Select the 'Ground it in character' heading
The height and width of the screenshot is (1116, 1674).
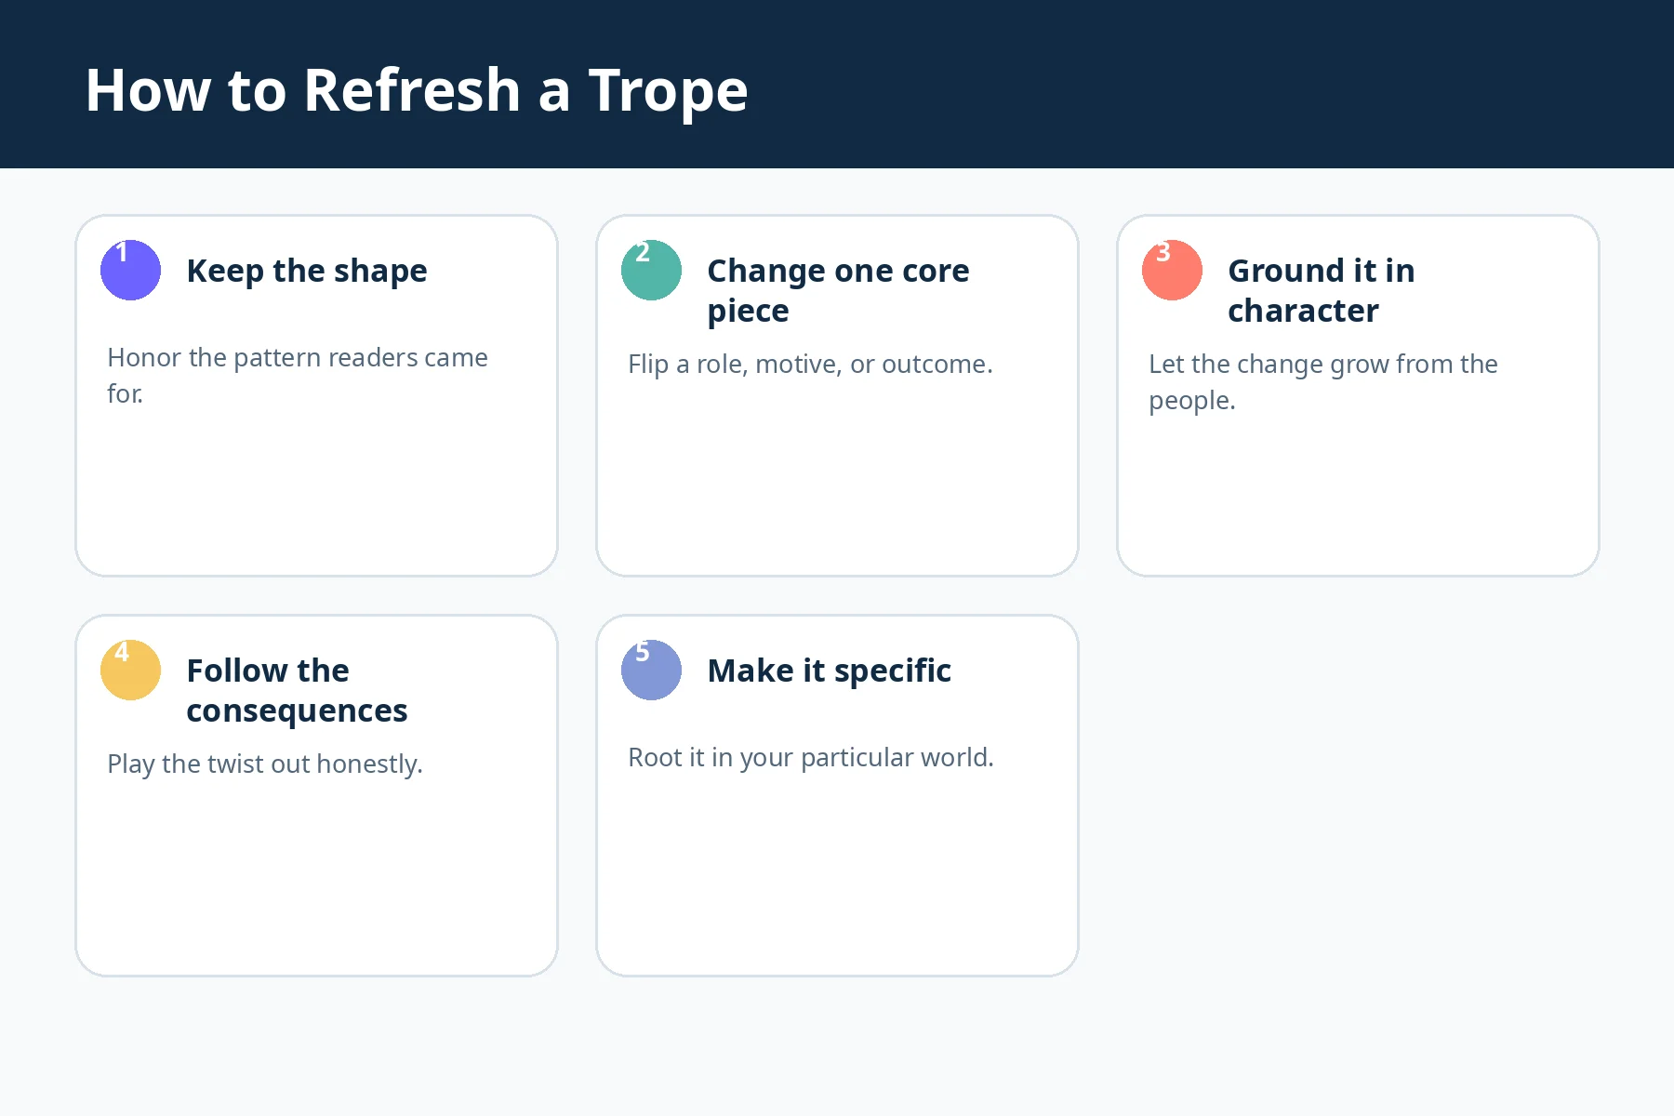[1322, 290]
